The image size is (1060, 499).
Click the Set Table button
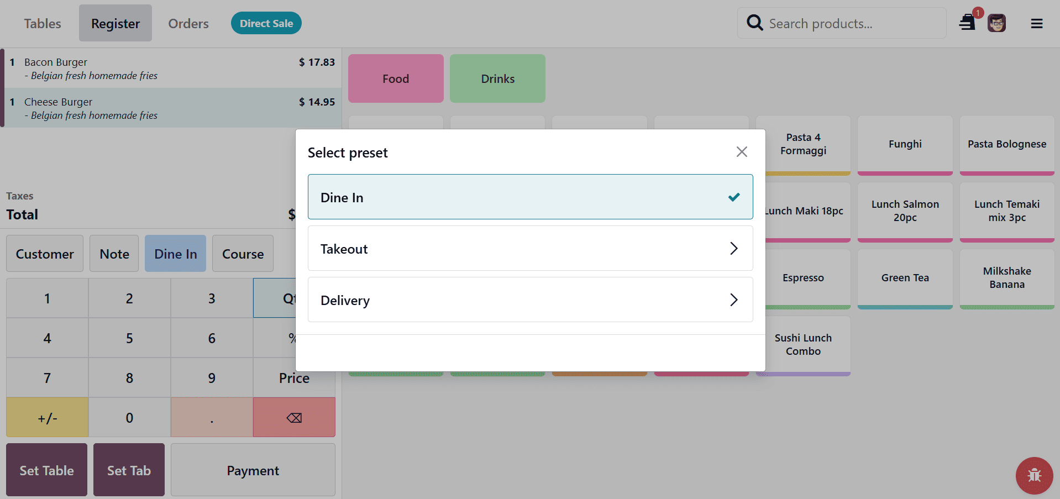(x=46, y=470)
